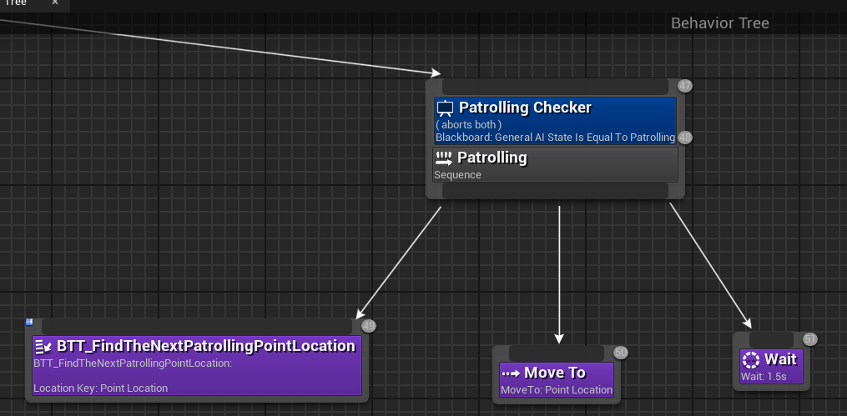Image resolution: width=847 pixels, height=416 pixels.
Task: Click the task icon on BTT_FindTheNextPatrollingPointLocation
Action: [43, 347]
